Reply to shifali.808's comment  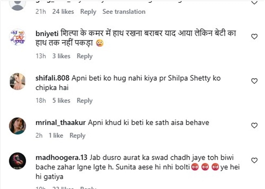84,101
